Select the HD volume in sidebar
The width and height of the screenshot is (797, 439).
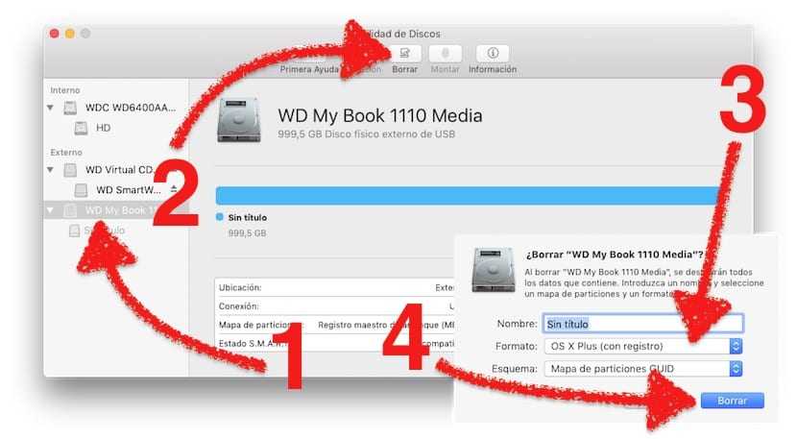coord(103,127)
